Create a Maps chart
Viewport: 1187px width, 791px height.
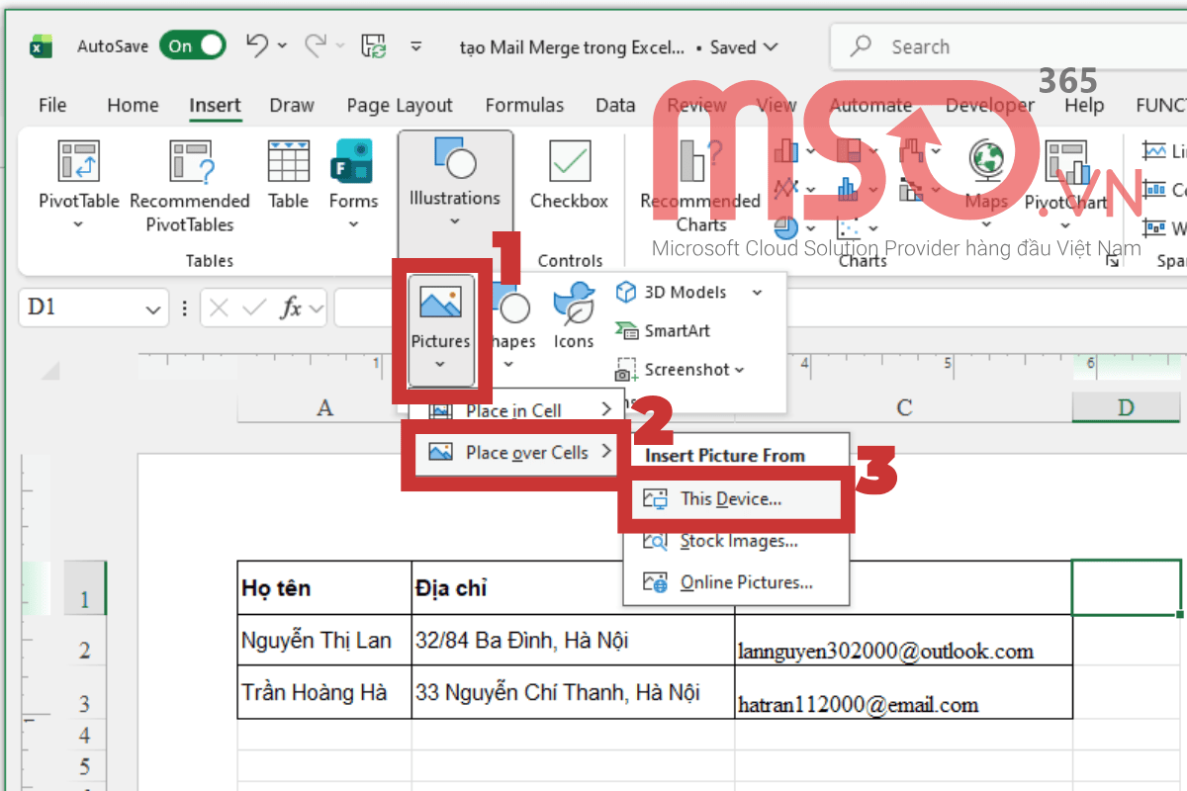985,178
